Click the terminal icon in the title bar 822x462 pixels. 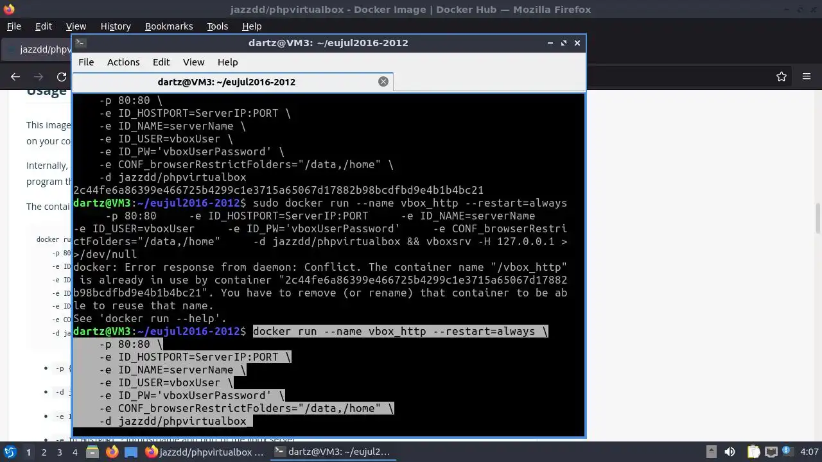tap(80, 42)
